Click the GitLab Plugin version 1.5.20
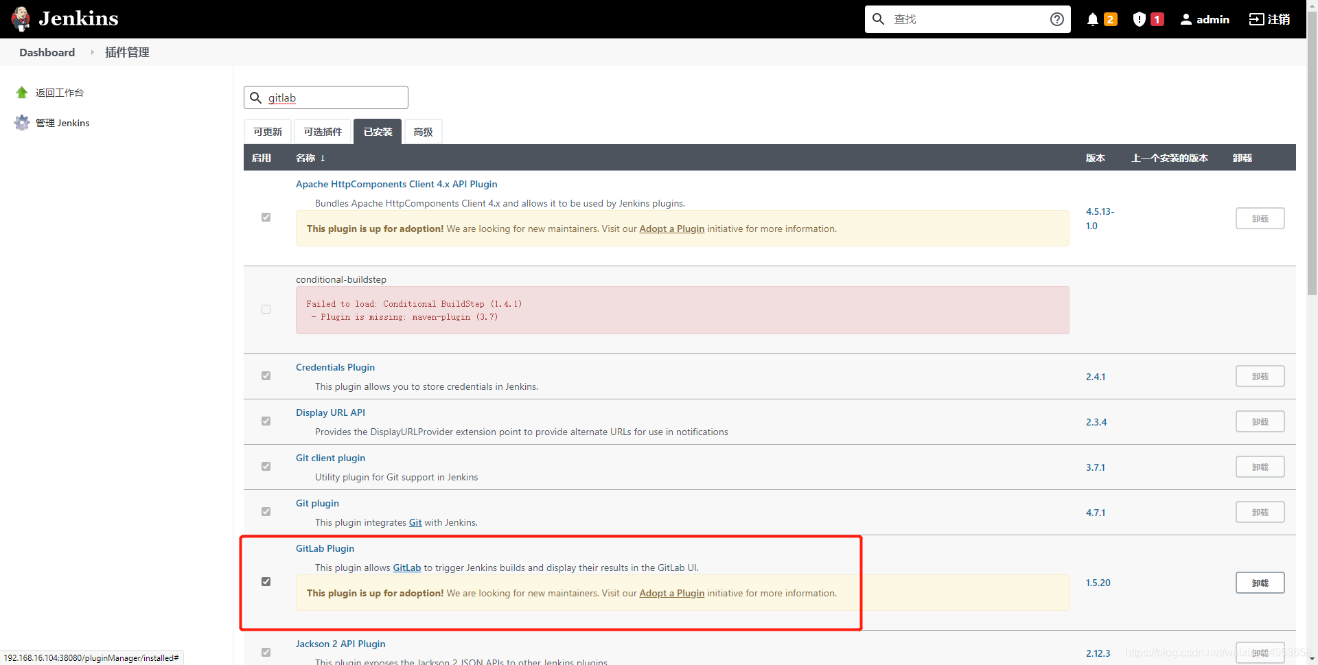 coord(1098,583)
